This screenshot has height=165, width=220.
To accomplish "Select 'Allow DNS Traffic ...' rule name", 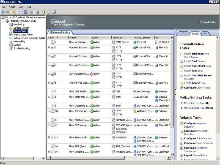I will point(79,92).
